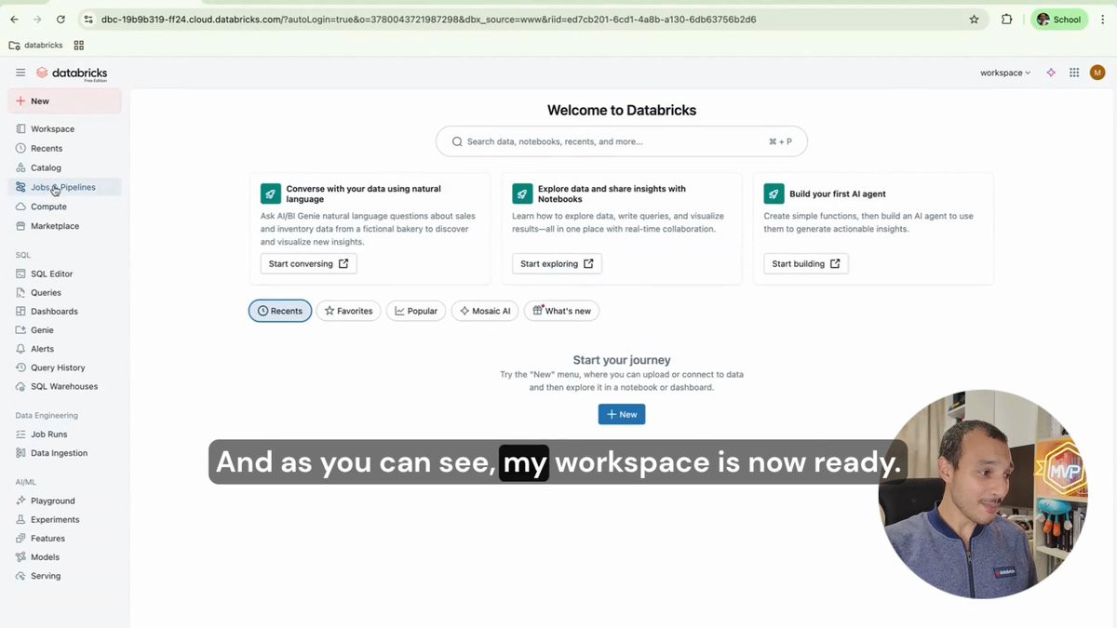Click the rocket icon on the Explore data card

click(522, 194)
